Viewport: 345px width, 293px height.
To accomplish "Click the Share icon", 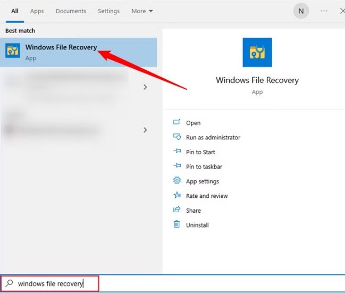I will pos(177,210).
